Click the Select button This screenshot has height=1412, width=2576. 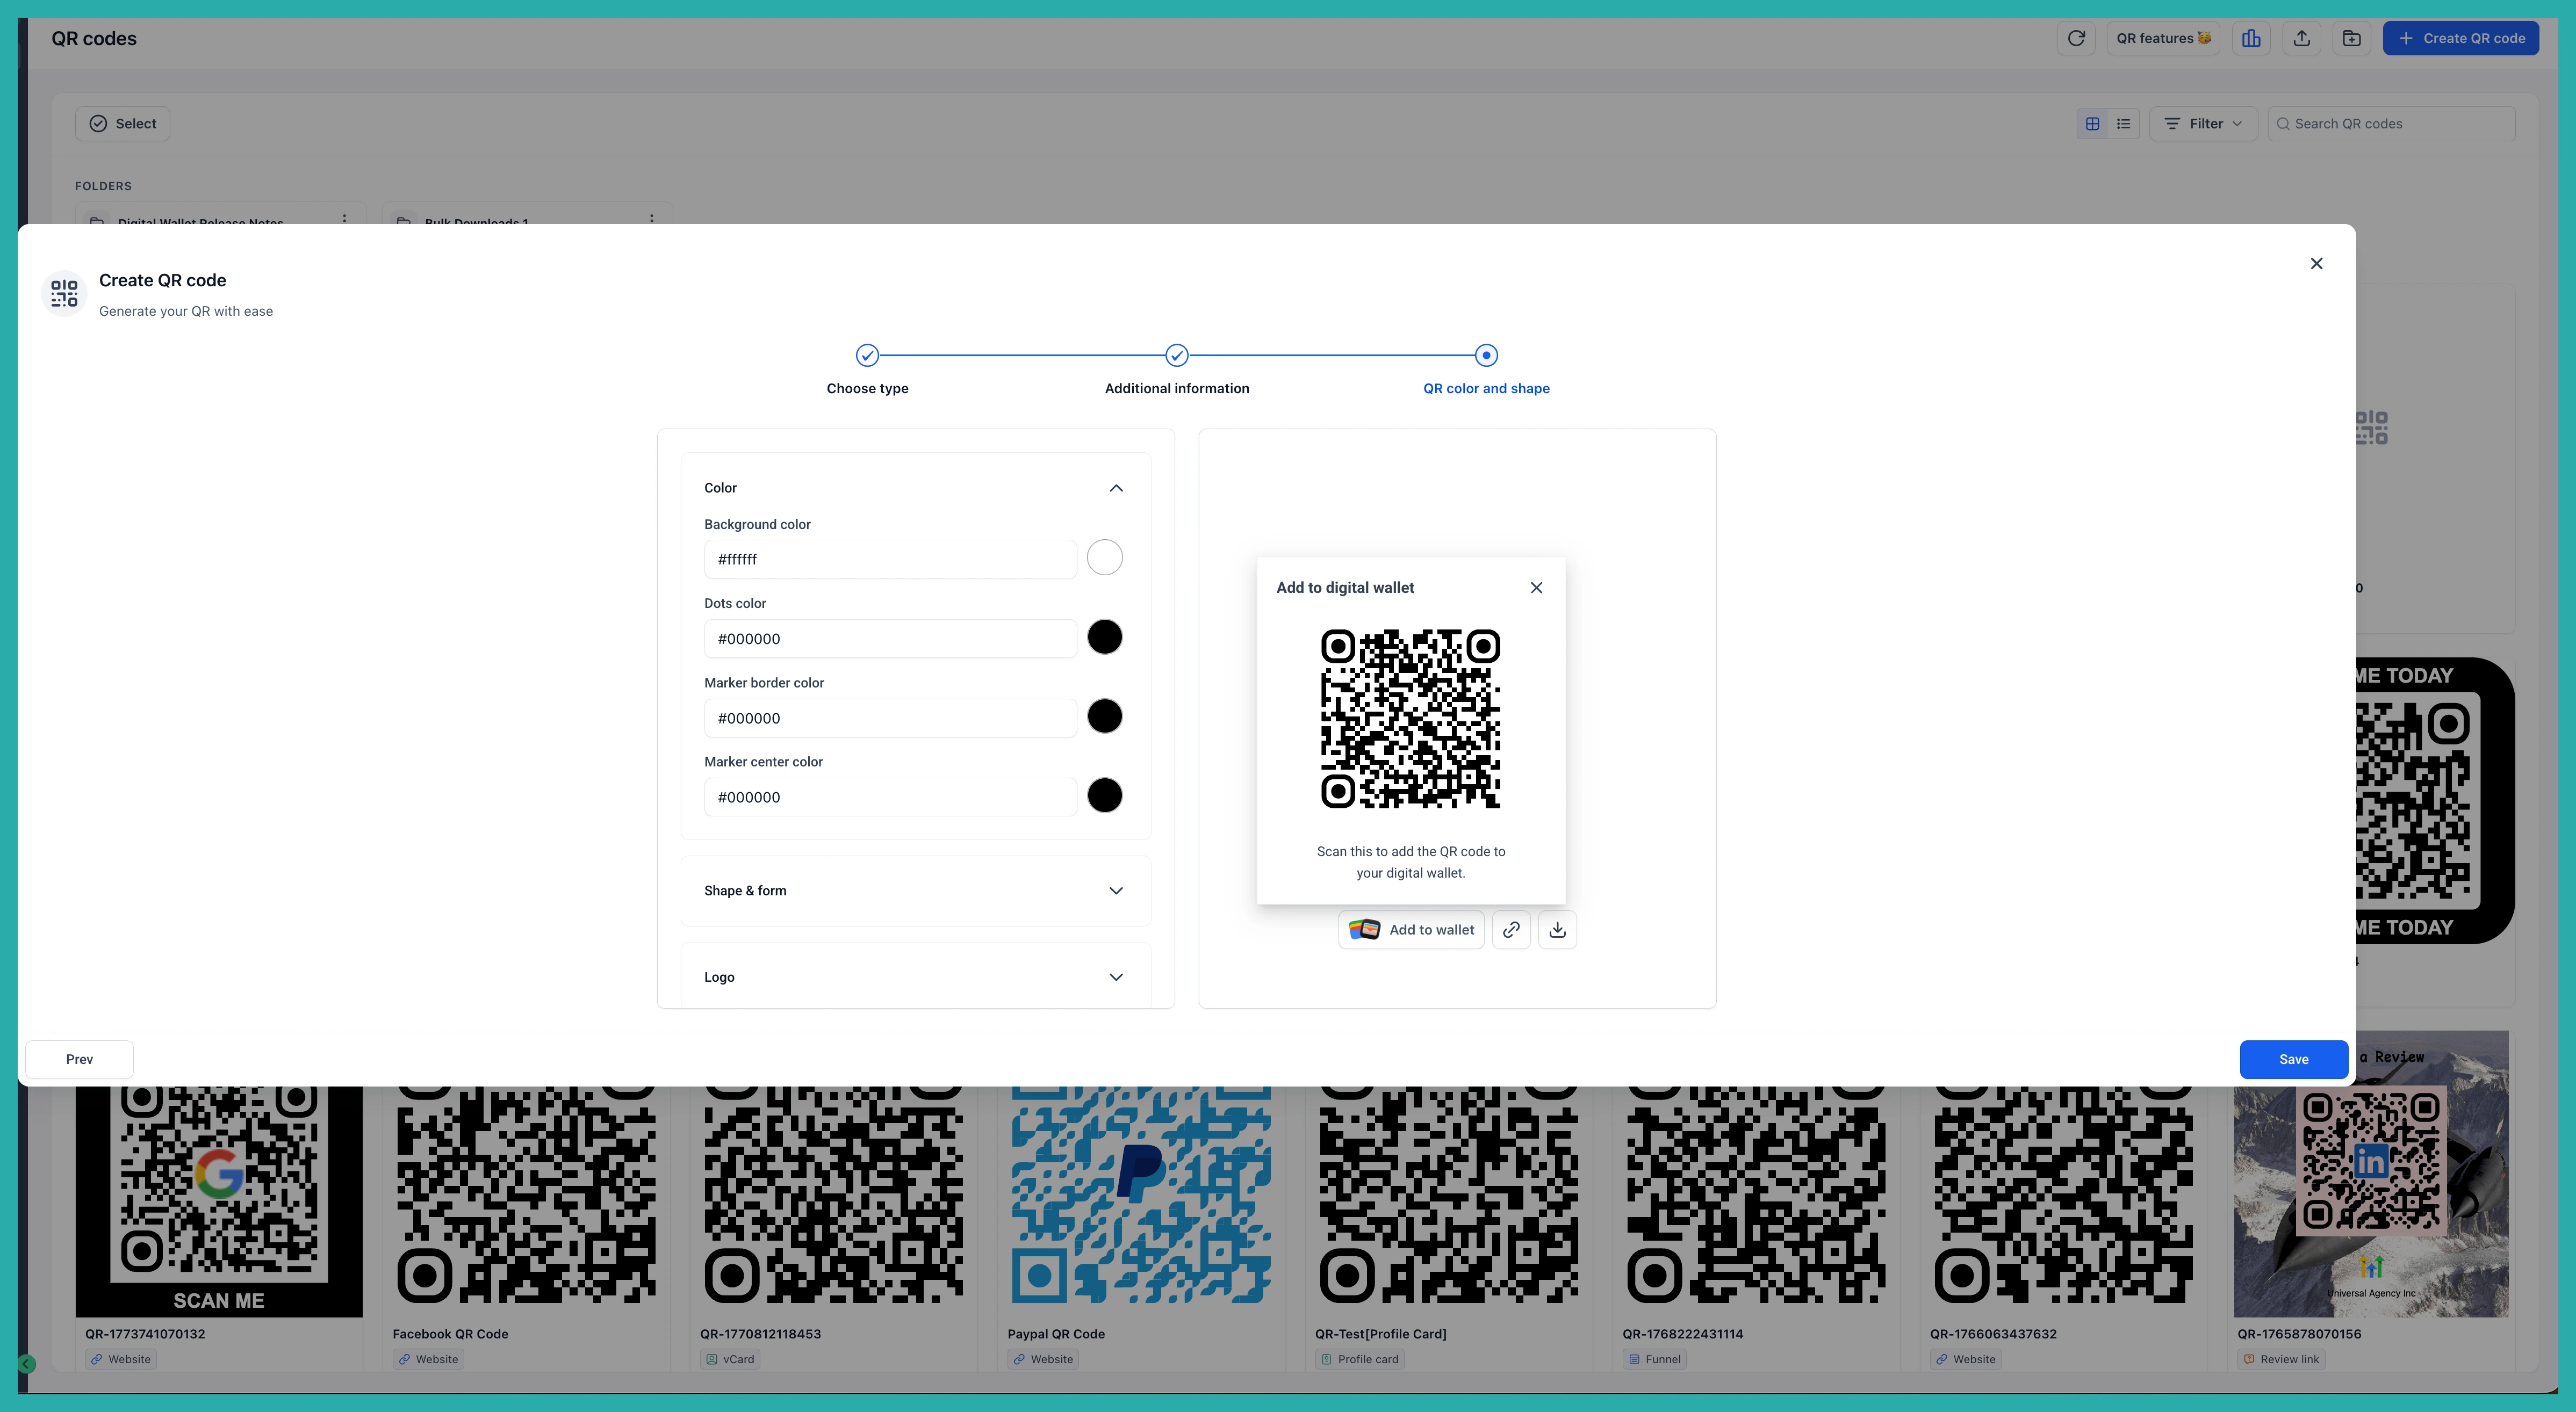click(x=123, y=124)
